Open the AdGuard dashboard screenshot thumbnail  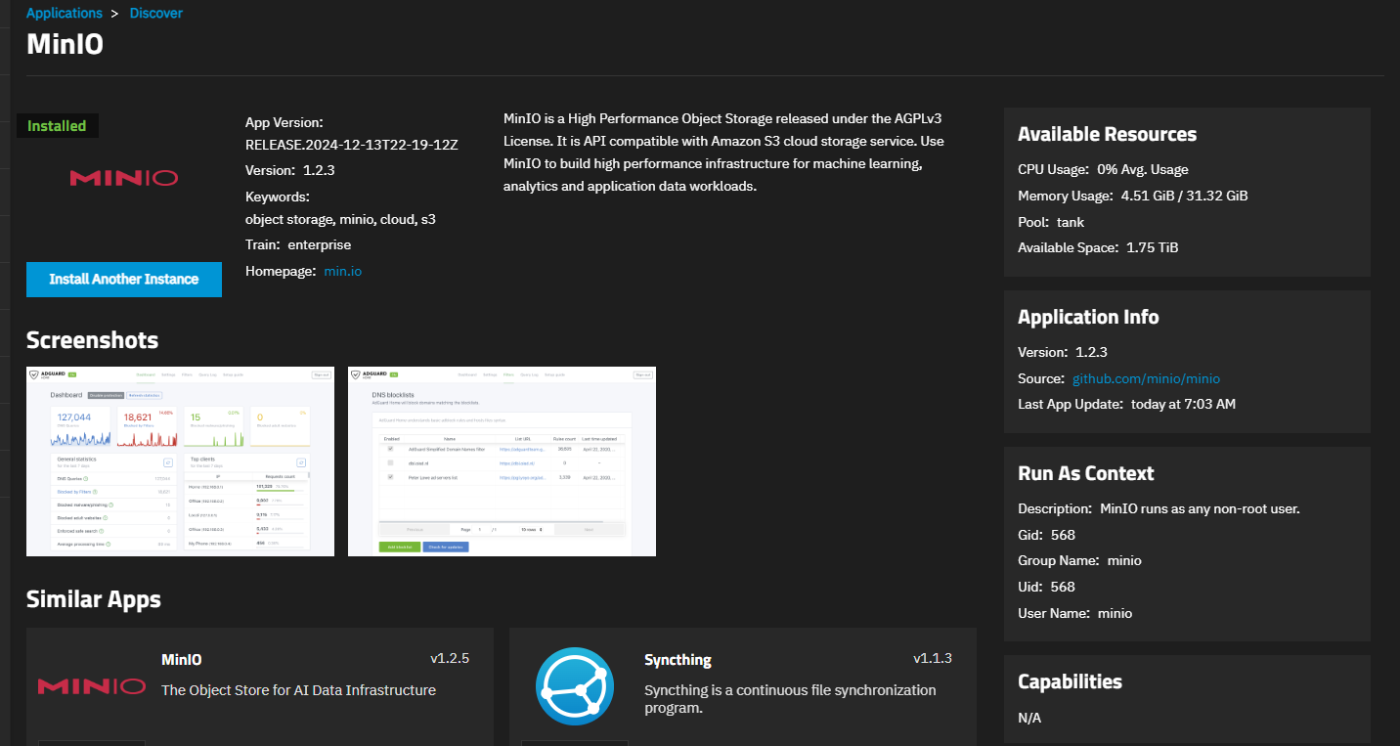(x=180, y=461)
